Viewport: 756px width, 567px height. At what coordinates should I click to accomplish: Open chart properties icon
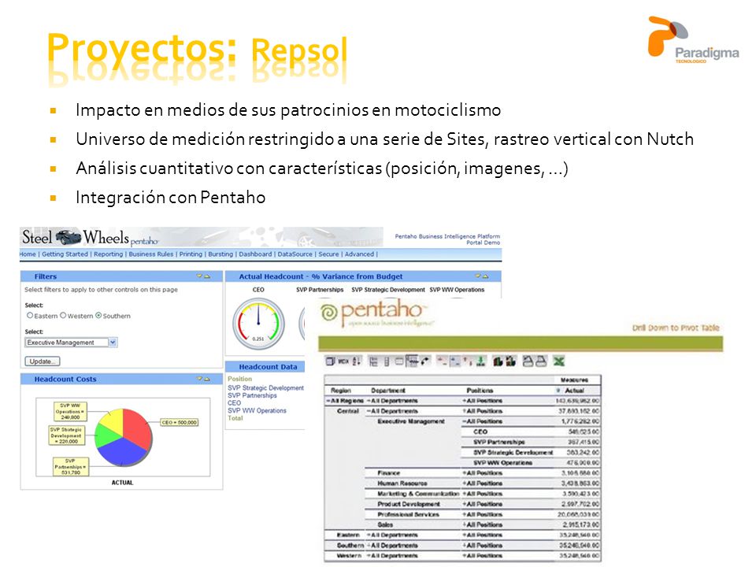pyautogui.click(x=511, y=361)
